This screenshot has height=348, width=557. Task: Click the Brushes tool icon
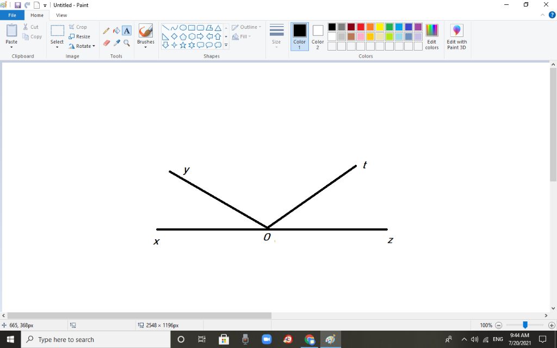[146, 30]
